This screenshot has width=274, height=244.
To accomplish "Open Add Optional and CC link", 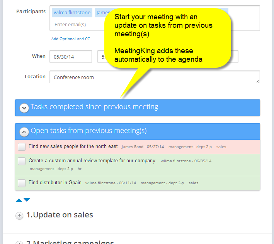I will (x=71, y=39).
